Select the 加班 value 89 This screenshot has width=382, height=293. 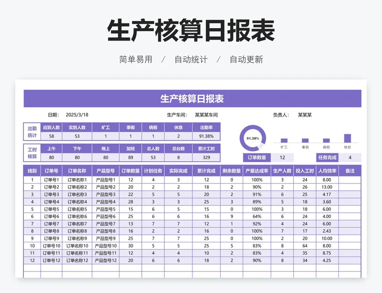pos(130,157)
